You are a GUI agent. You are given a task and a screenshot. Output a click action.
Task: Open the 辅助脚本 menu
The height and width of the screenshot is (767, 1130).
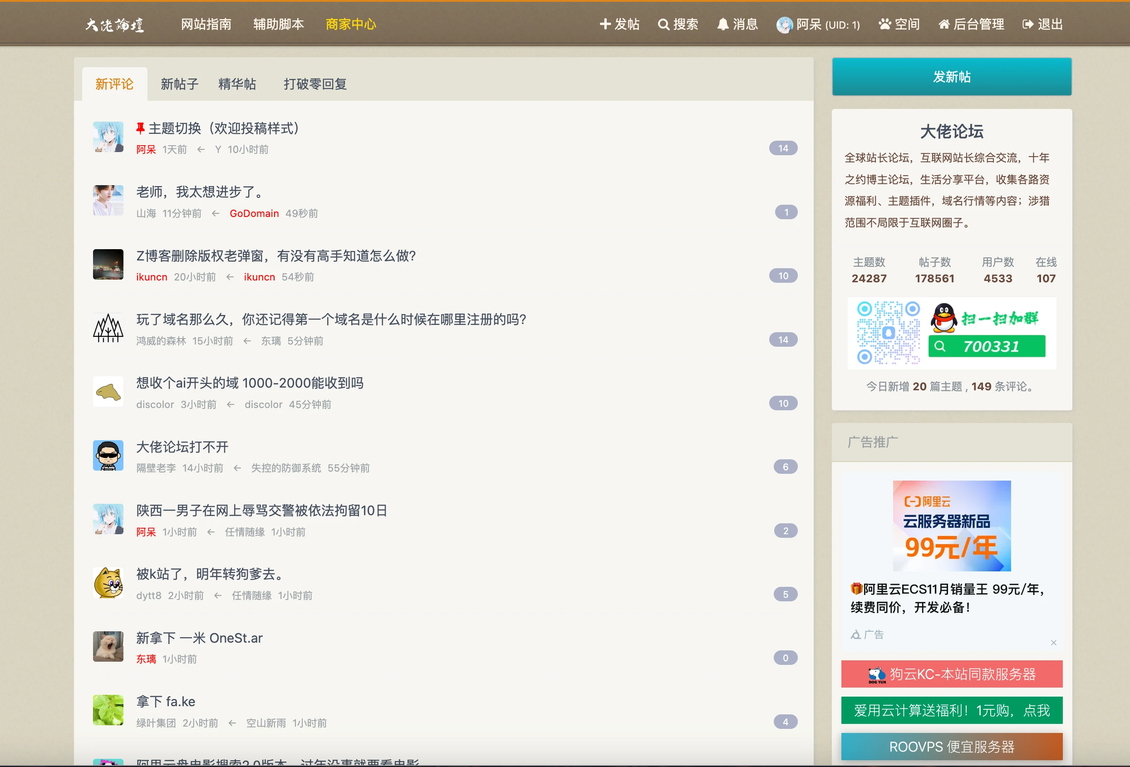click(x=279, y=25)
